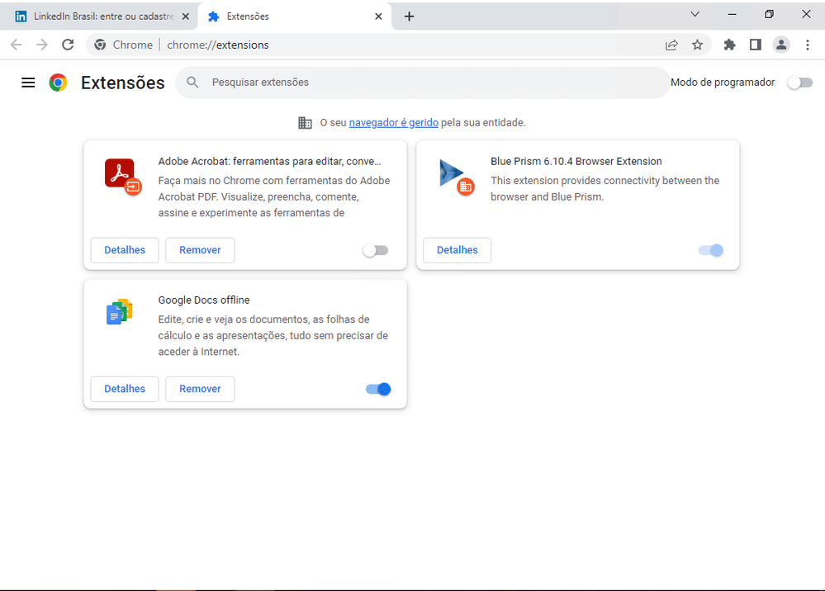Viewport: 825px width, 591px height.
Task: Open a new tab
Action: tap(409, 17)
